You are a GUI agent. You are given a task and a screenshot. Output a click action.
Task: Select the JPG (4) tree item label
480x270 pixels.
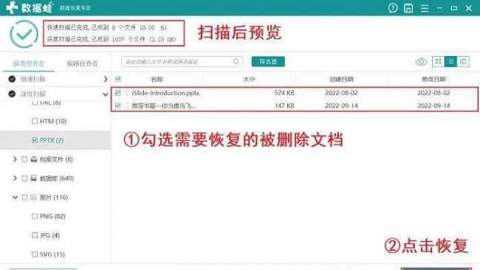[x=49, y=235]
